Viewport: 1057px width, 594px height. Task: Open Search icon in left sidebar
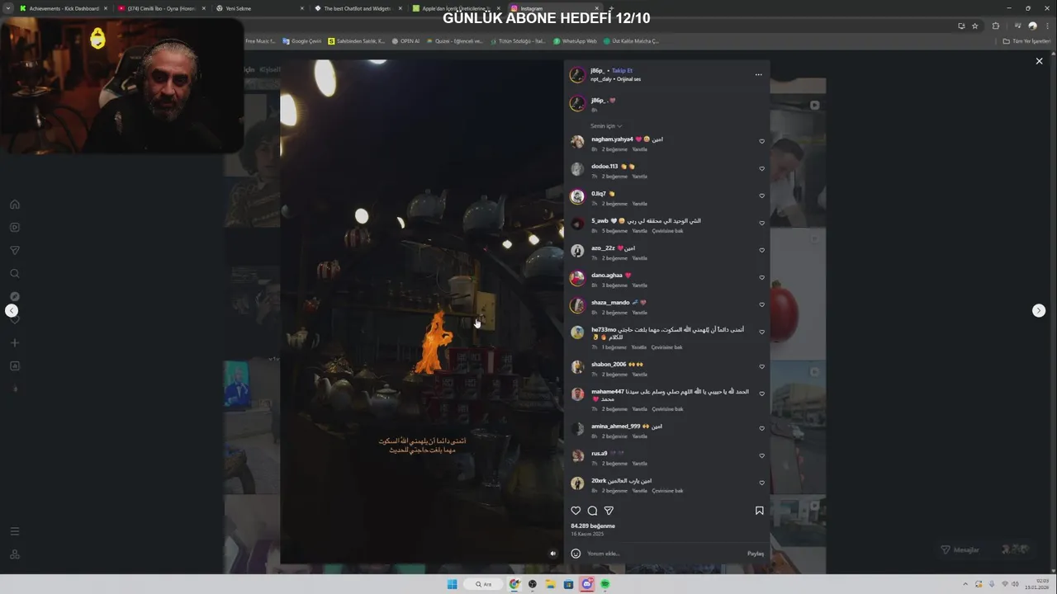(14, 273)
